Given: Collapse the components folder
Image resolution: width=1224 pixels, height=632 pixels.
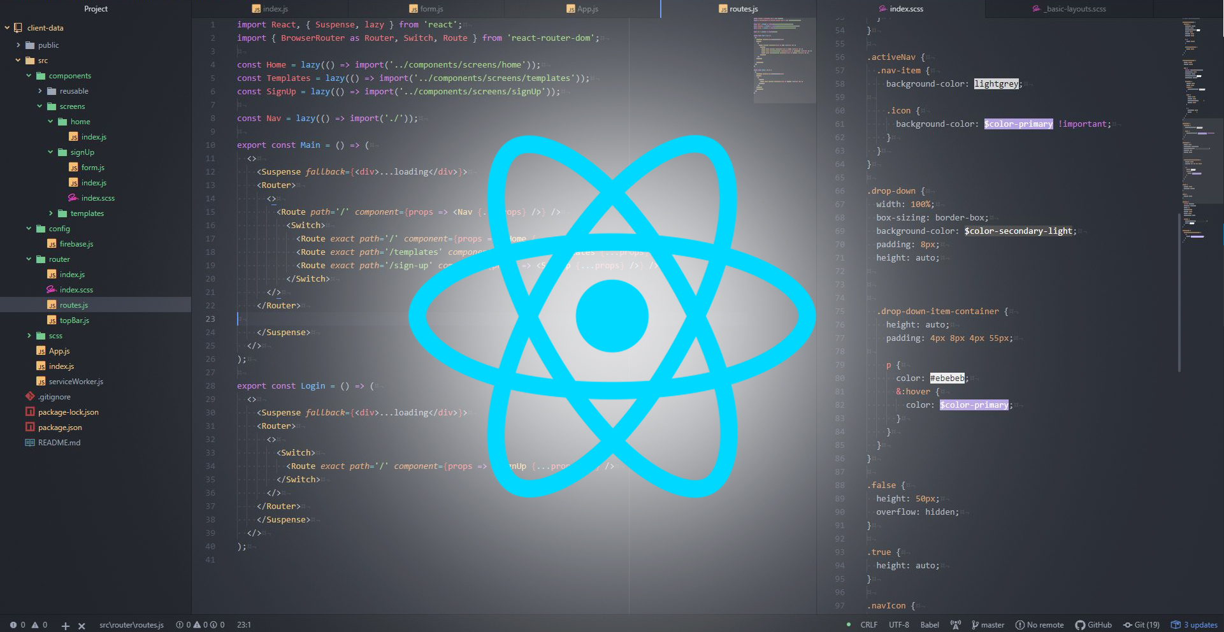Looking at the screenshot, I should click(29, 76).
